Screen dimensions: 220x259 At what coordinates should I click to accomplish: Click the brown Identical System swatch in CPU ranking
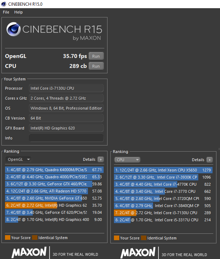coord(143,238)
